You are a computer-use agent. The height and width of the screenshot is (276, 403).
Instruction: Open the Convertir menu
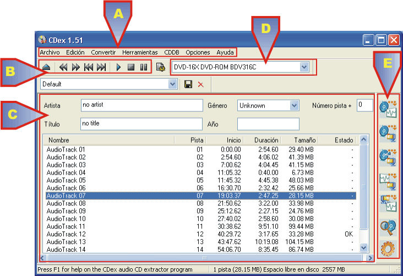point(104,52)
